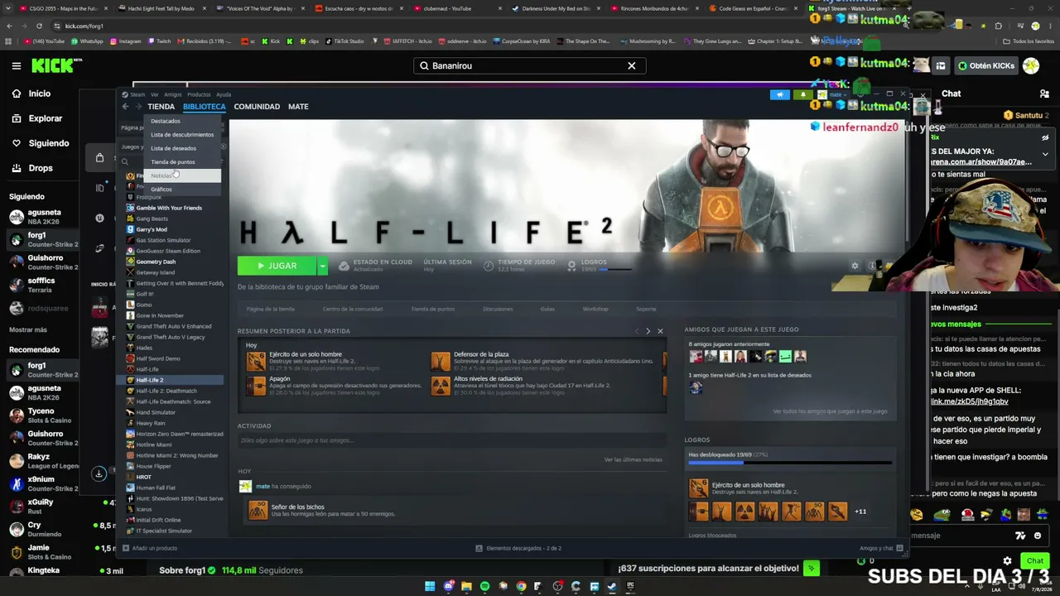1060x596 pixels.
Task: Go to the Discusiones game link
Action: [498, 309]
